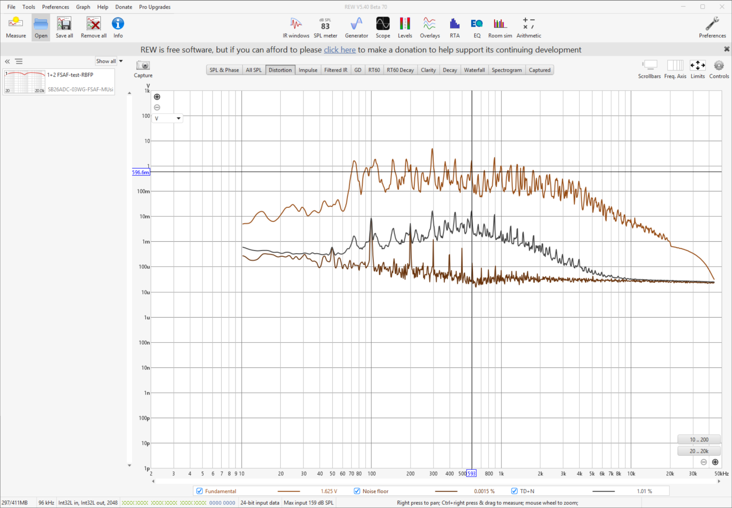Switch to the Impulse tab
Screen dimensions: 732x508
[308, 70]
